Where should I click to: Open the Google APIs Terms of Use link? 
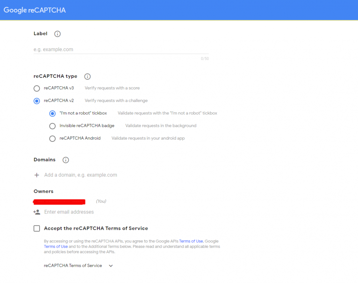click(x=191, y=241)
